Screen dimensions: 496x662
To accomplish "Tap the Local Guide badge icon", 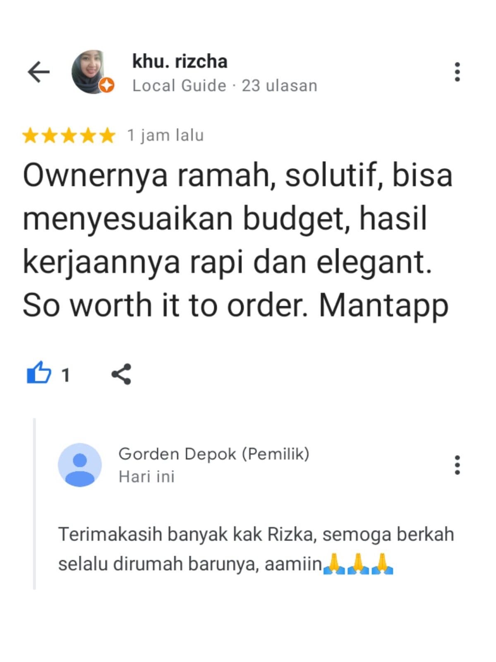I will 106,85.
